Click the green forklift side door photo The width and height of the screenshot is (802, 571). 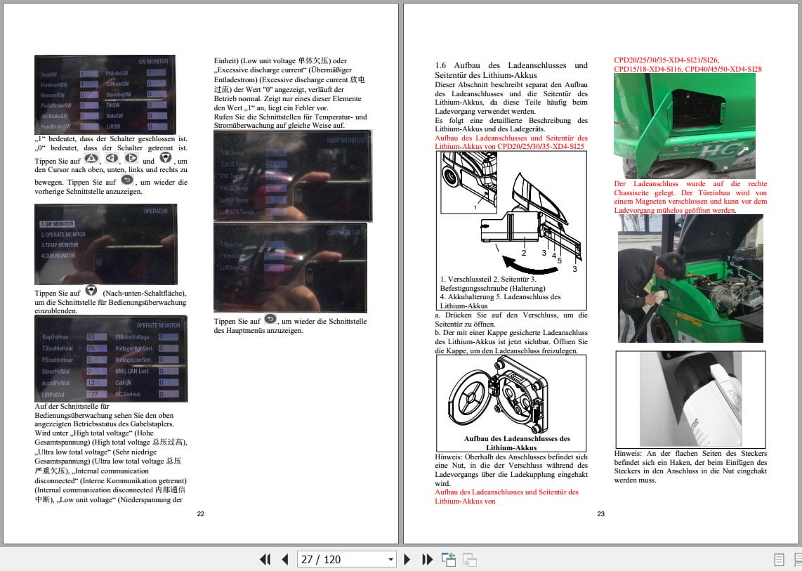tap(684, 125)
